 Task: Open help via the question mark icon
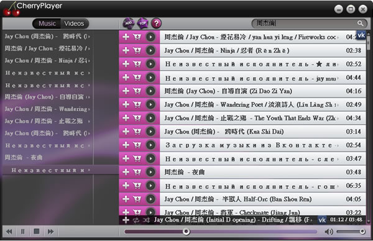pos(156,23)
